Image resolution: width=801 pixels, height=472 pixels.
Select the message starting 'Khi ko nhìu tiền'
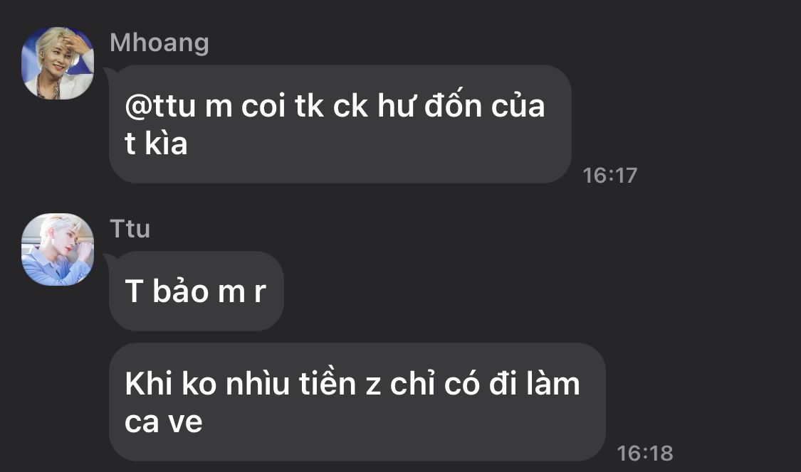pos(357,402)
